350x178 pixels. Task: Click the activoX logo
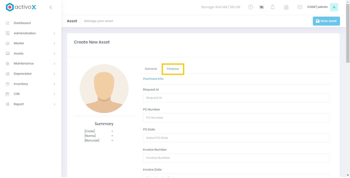[x=21, y=7]
